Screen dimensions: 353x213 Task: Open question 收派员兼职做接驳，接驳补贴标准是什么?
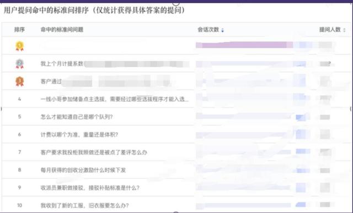click(x=90, y=188)
